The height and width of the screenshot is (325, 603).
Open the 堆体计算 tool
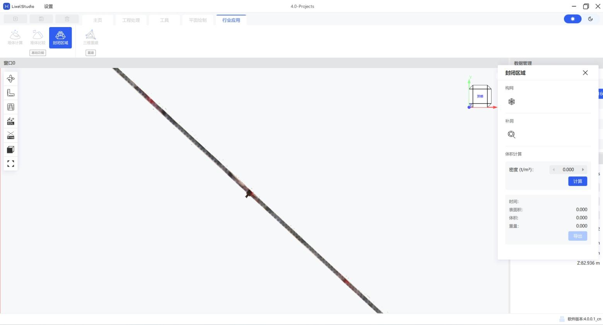pos(15,37)
